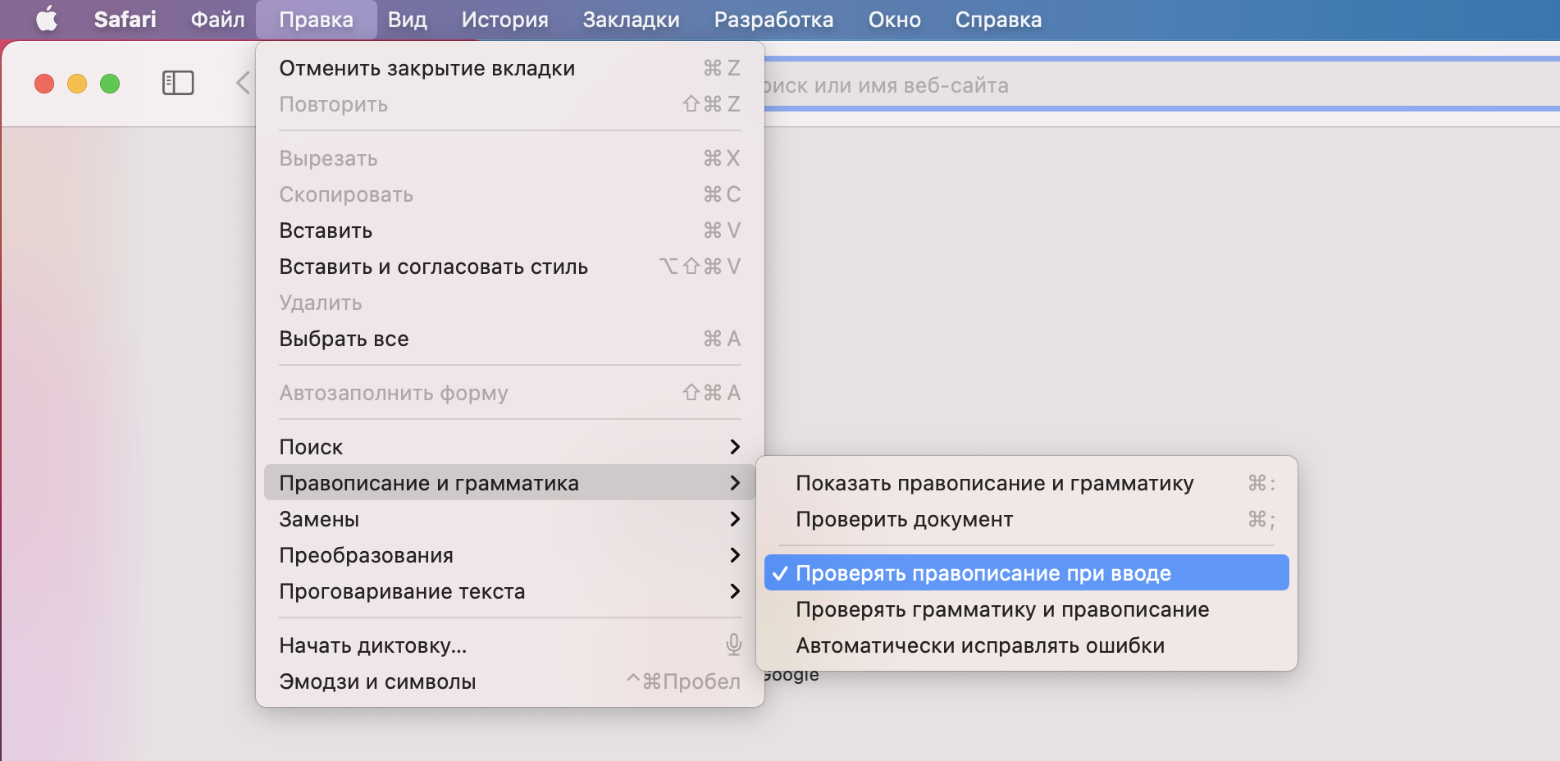Choose Вставить from the menu

[x=510, y=230]
